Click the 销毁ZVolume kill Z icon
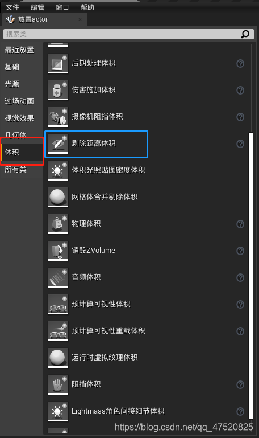This screenshot has width=259, height=438. pyautogui.click(x=58, y=251)
